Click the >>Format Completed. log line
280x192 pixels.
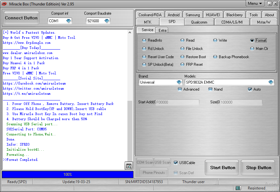(20, 160)
